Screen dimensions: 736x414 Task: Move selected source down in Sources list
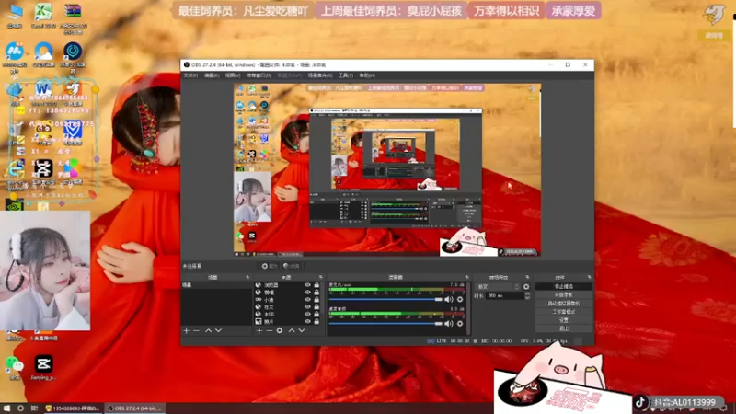click(302, 331)
